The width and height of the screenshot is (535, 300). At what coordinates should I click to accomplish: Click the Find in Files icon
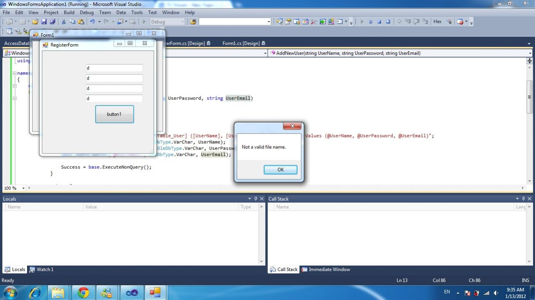point(193,22)
